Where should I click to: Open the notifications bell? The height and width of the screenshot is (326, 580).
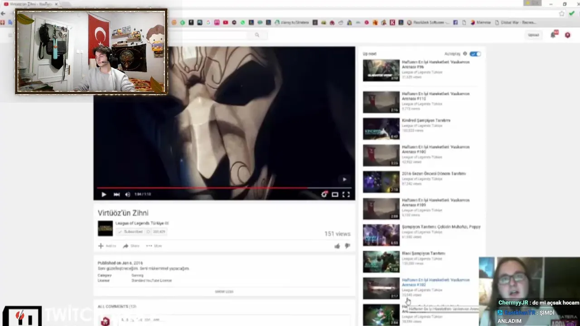click(553, 35)
